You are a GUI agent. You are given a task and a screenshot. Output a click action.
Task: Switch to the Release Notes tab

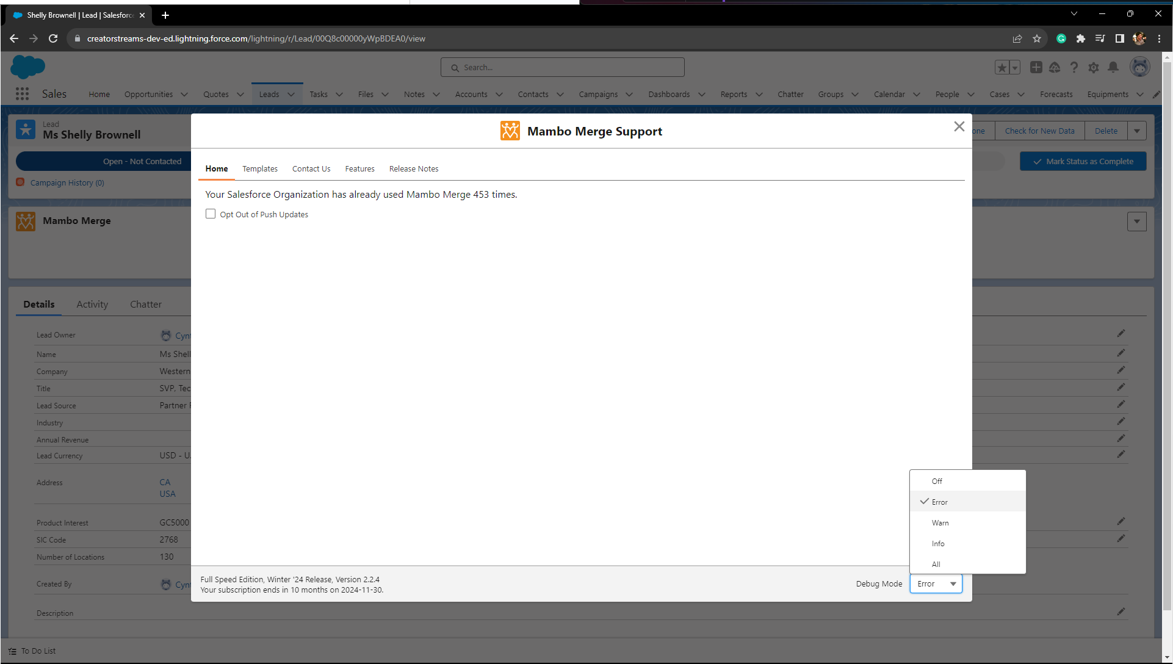pyautogui.click(x=414, y=168)
